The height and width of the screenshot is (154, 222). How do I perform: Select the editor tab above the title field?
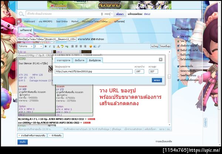click(26, 30)
